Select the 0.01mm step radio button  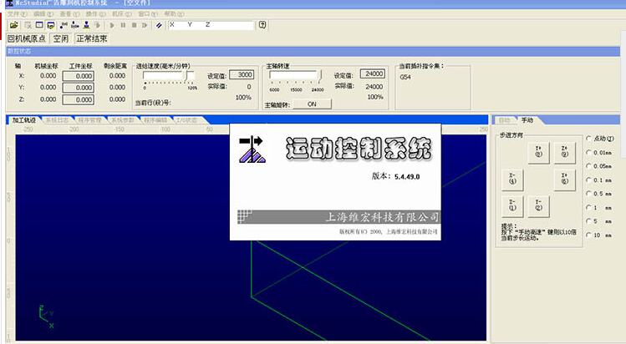(589, 153)
